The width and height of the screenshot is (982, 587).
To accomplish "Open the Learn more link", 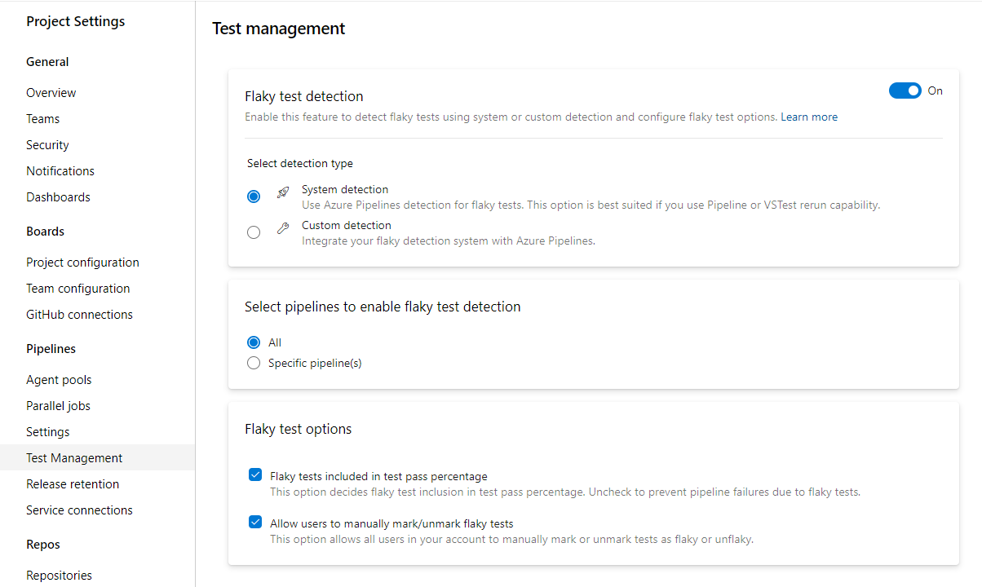I will [809, 117].
